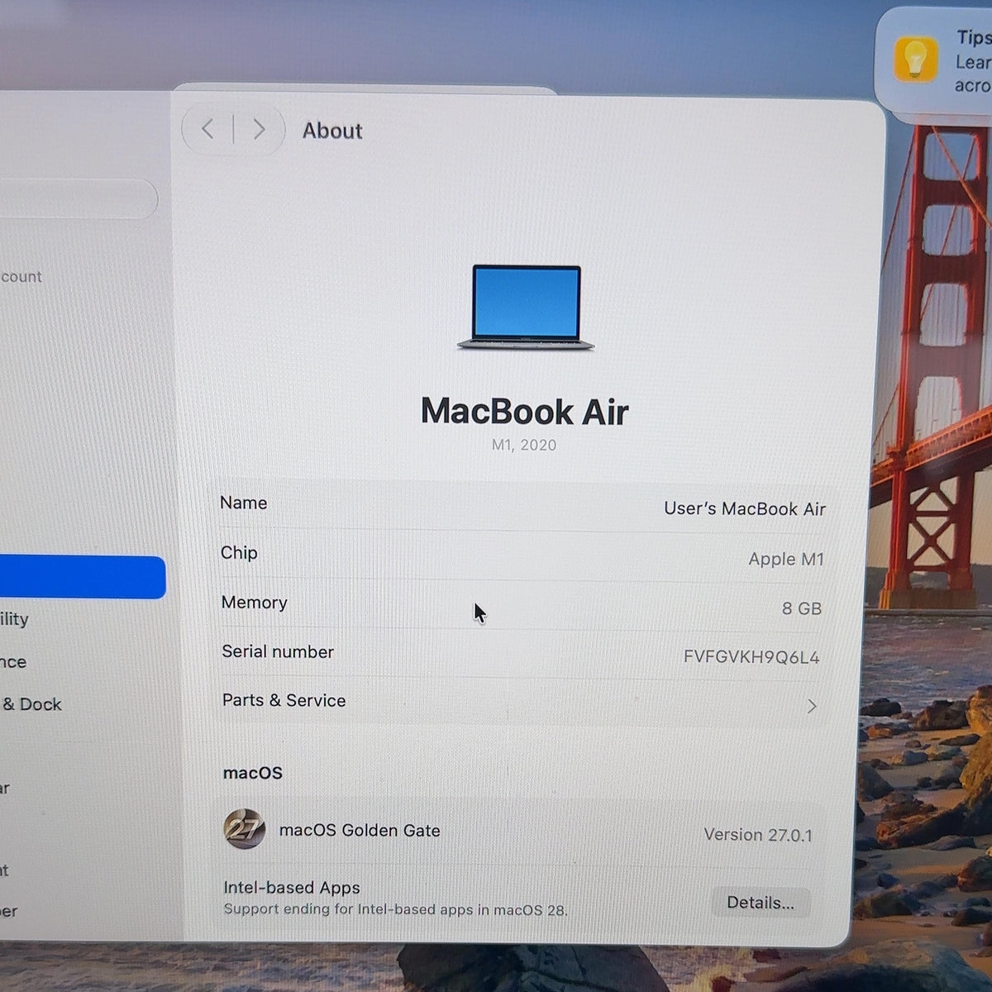Image resolution: width=992 pixels, height=992 pixels.
Task: Open the Parts & Service row
Action: 521,703
